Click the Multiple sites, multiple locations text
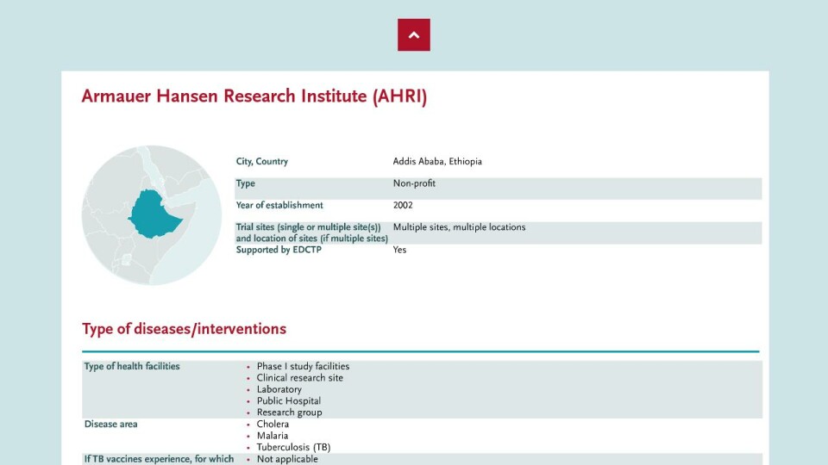 click(x=459, y=227)
